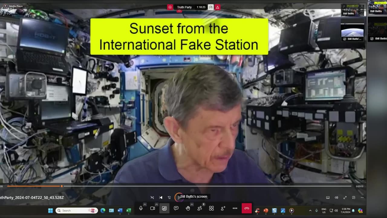This screenshot has width=387, height=218.
Task: Go to previous track in Media Player
Action: 161,197
